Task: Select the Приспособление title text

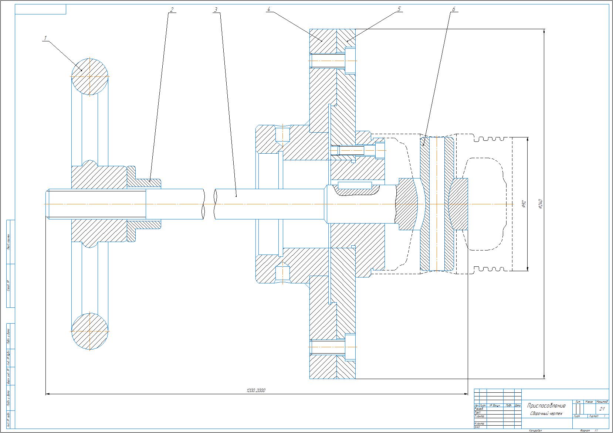Action: (546, 406)
